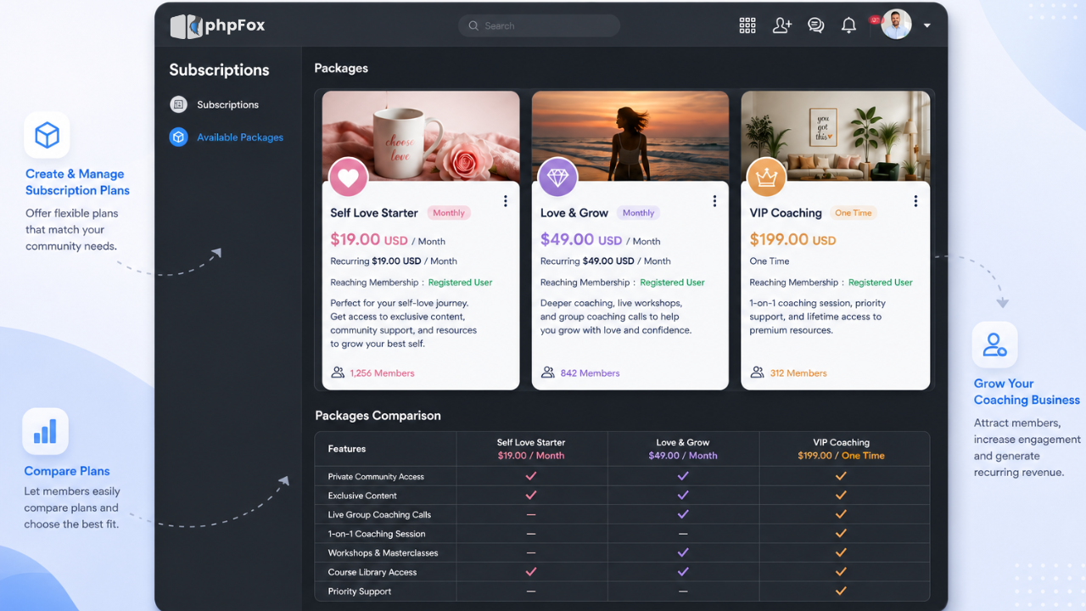The width and height of the screenshot is (1086, 611).
Task: Select the Love & Grow comparison column header
Action: (683, 449)
